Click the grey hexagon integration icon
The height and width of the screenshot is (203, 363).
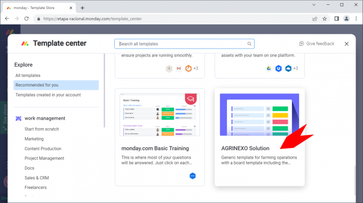point(169,68)
